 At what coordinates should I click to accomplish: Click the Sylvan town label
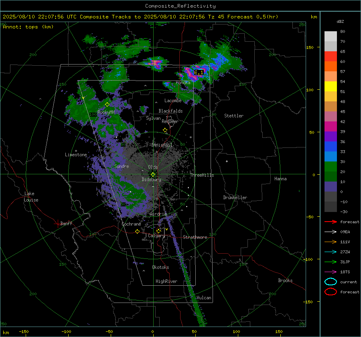tap(153, 118)
